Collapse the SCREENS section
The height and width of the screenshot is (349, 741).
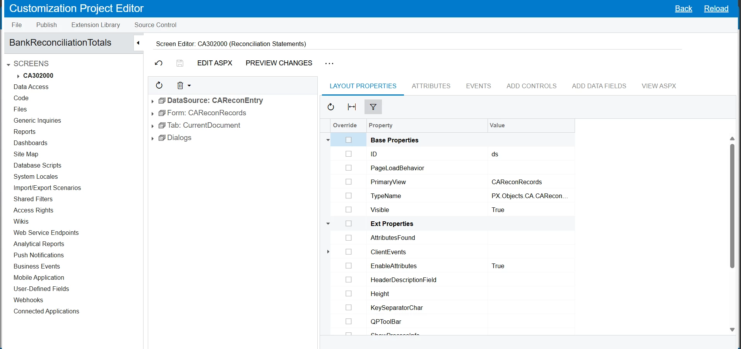(x=9, y=65)
